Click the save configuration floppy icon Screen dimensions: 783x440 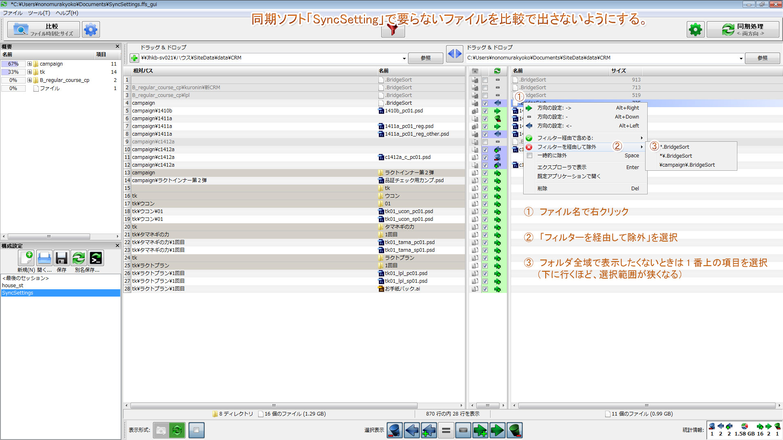tap(62, 258)
